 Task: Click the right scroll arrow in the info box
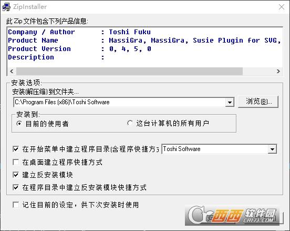[278, 72]
